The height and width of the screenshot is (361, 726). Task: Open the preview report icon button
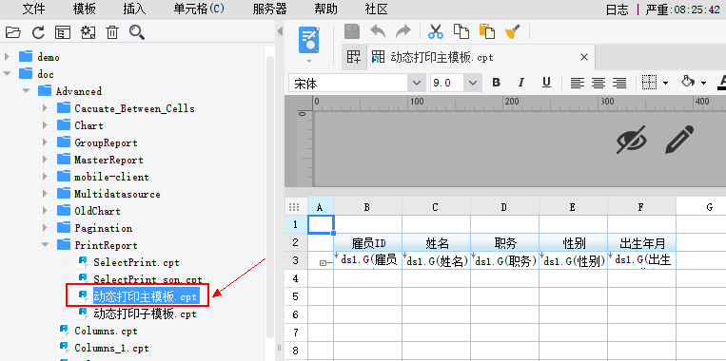(309, 40)
